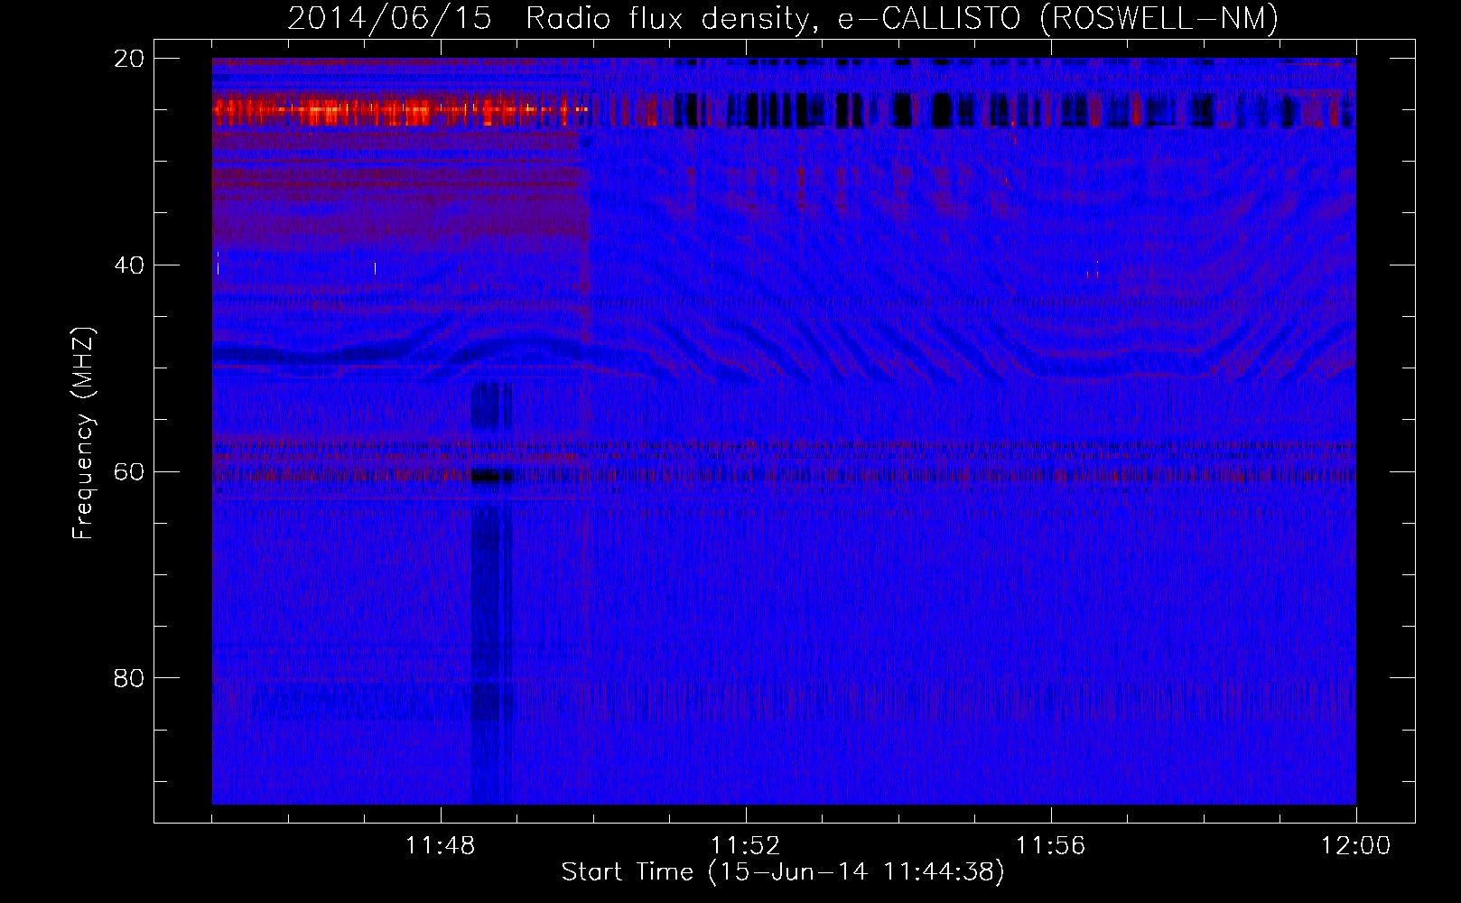Click the '12:00' time tick label
1461x903 pixels.
(x=1356, y=846)
